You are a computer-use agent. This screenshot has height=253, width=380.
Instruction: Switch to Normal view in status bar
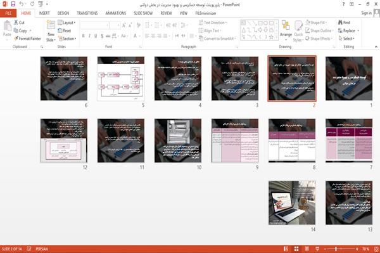coord(286,249)
